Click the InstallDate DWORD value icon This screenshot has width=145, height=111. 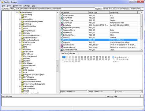62,25
